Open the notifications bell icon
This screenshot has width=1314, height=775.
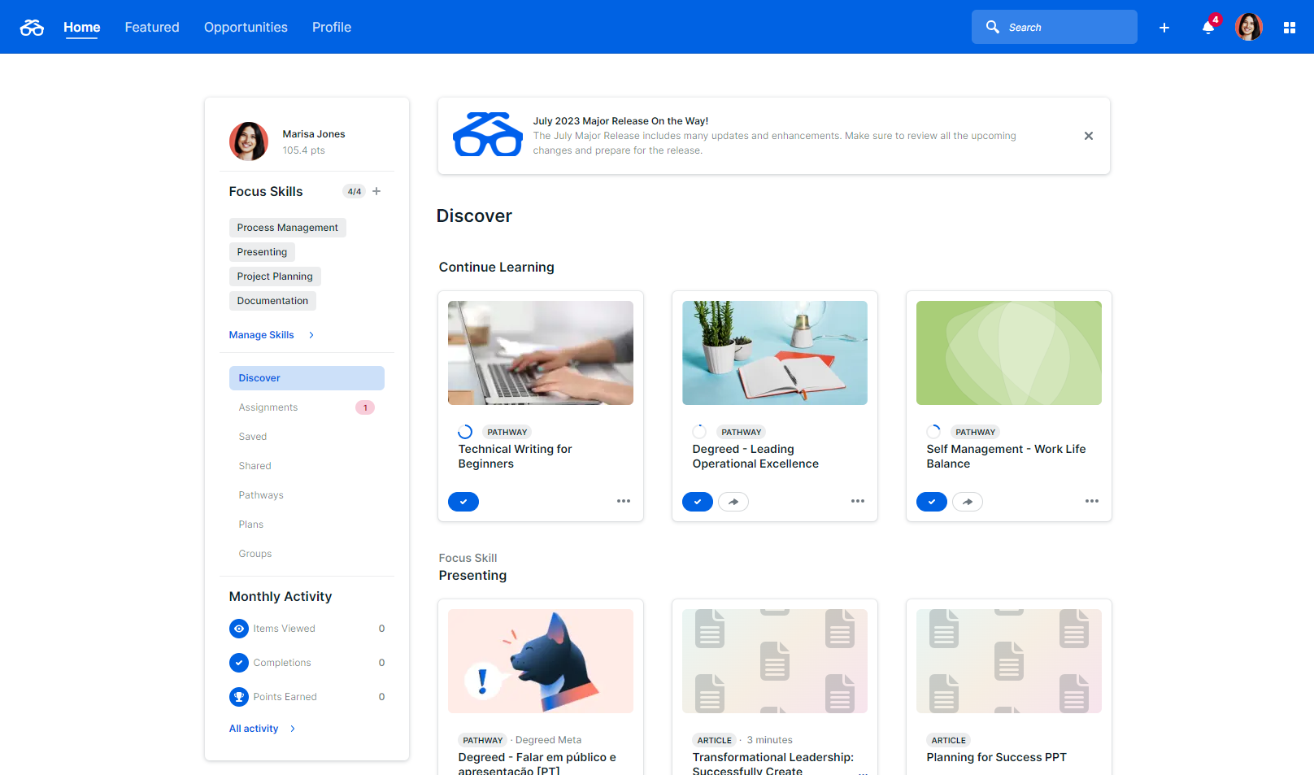click(1208, 28)
